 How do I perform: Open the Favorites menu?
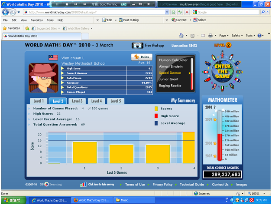click(37, 20)
